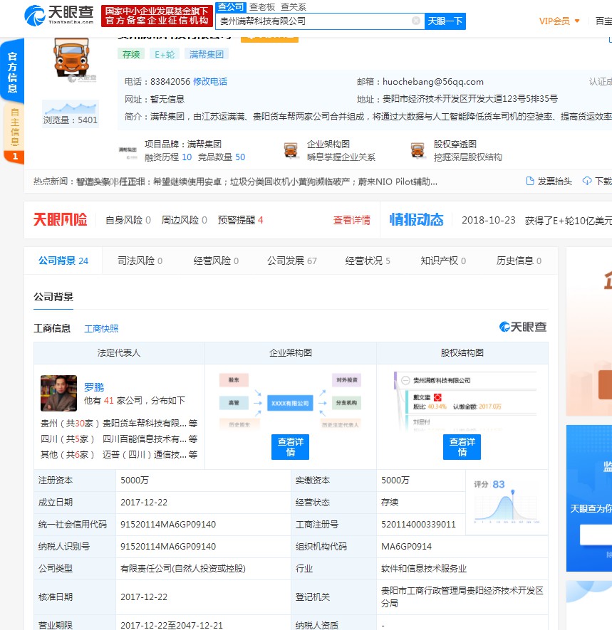Switch to 公司发展 67 tab
This screenshot has width=612, height=630.
(292, 261)
